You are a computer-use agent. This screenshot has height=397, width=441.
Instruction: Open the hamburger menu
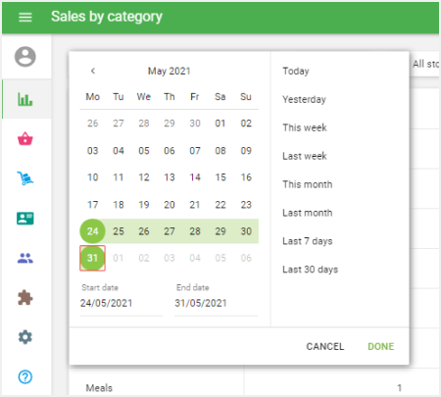click(x=25, y=17)
